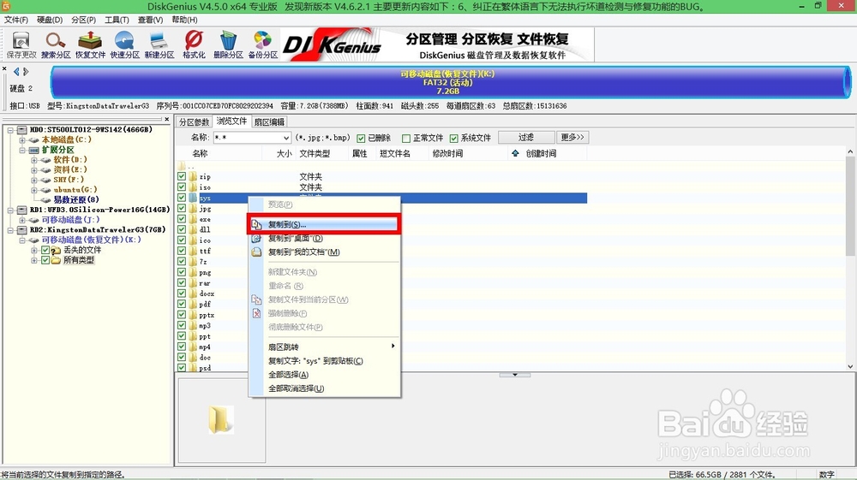Click the 更多>> button

coord(572,138)
